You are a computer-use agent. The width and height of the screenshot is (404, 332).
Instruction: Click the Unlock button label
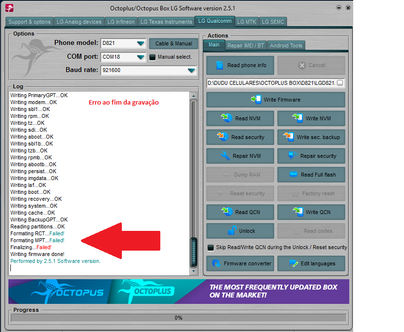click(x=247, y=231)
